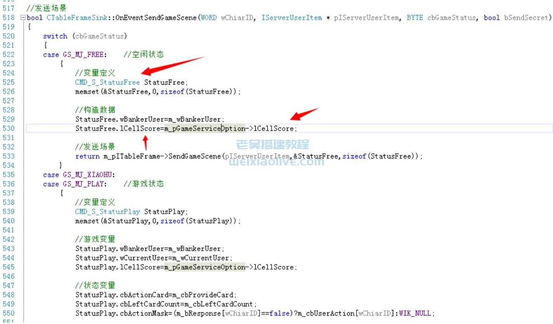Click the CMD_S_StatusPlay type name
The height and width of the screenshot is (324, 553).
coord(107,212)
